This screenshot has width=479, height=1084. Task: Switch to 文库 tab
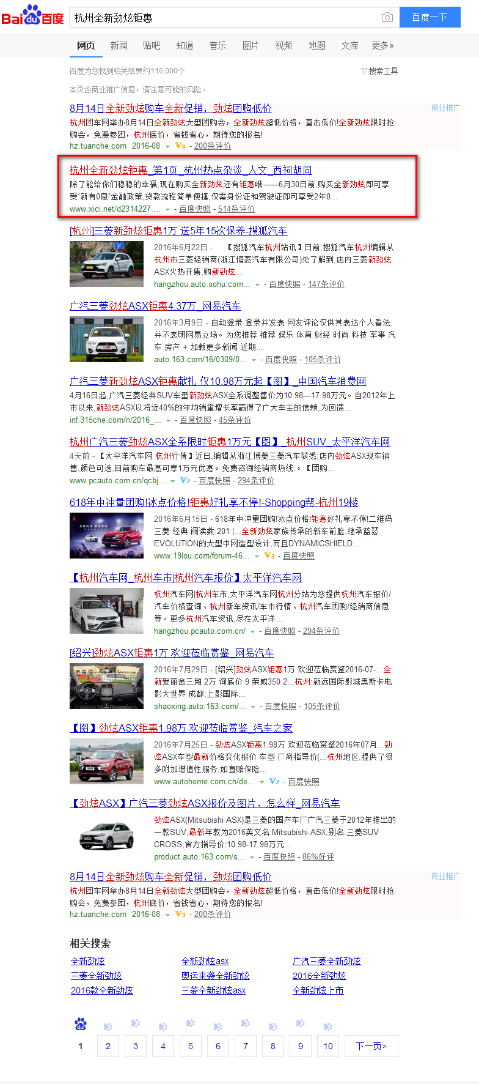tap(349, 45)
